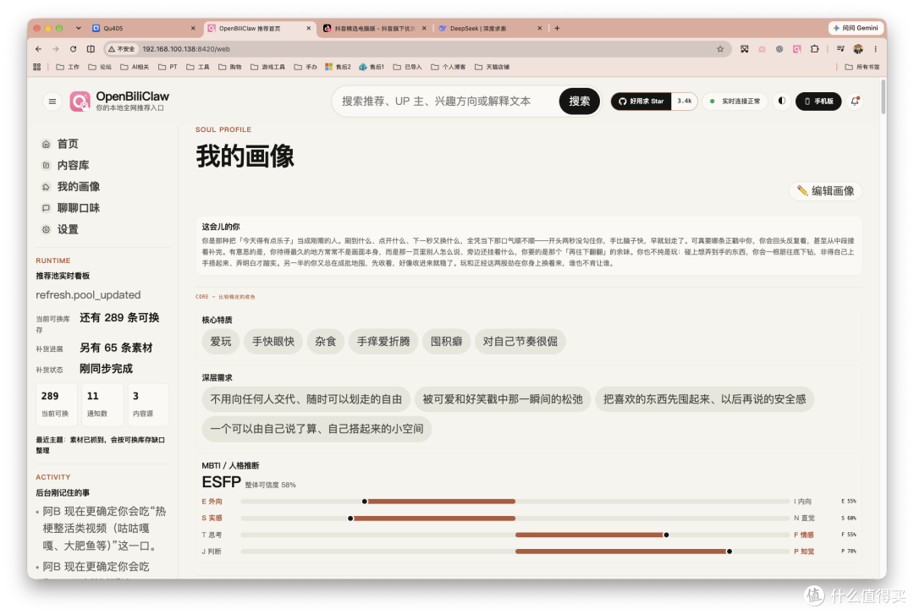Open the 工作 bookmarks folder
The width and height of the screenshot is (914, 615).
click(68, 67)
